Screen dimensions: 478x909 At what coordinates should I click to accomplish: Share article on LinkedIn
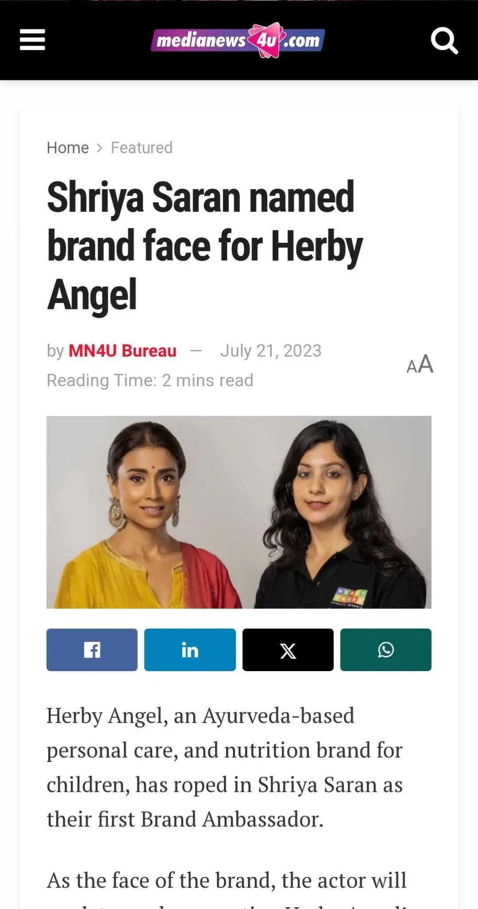coord(190,650)
